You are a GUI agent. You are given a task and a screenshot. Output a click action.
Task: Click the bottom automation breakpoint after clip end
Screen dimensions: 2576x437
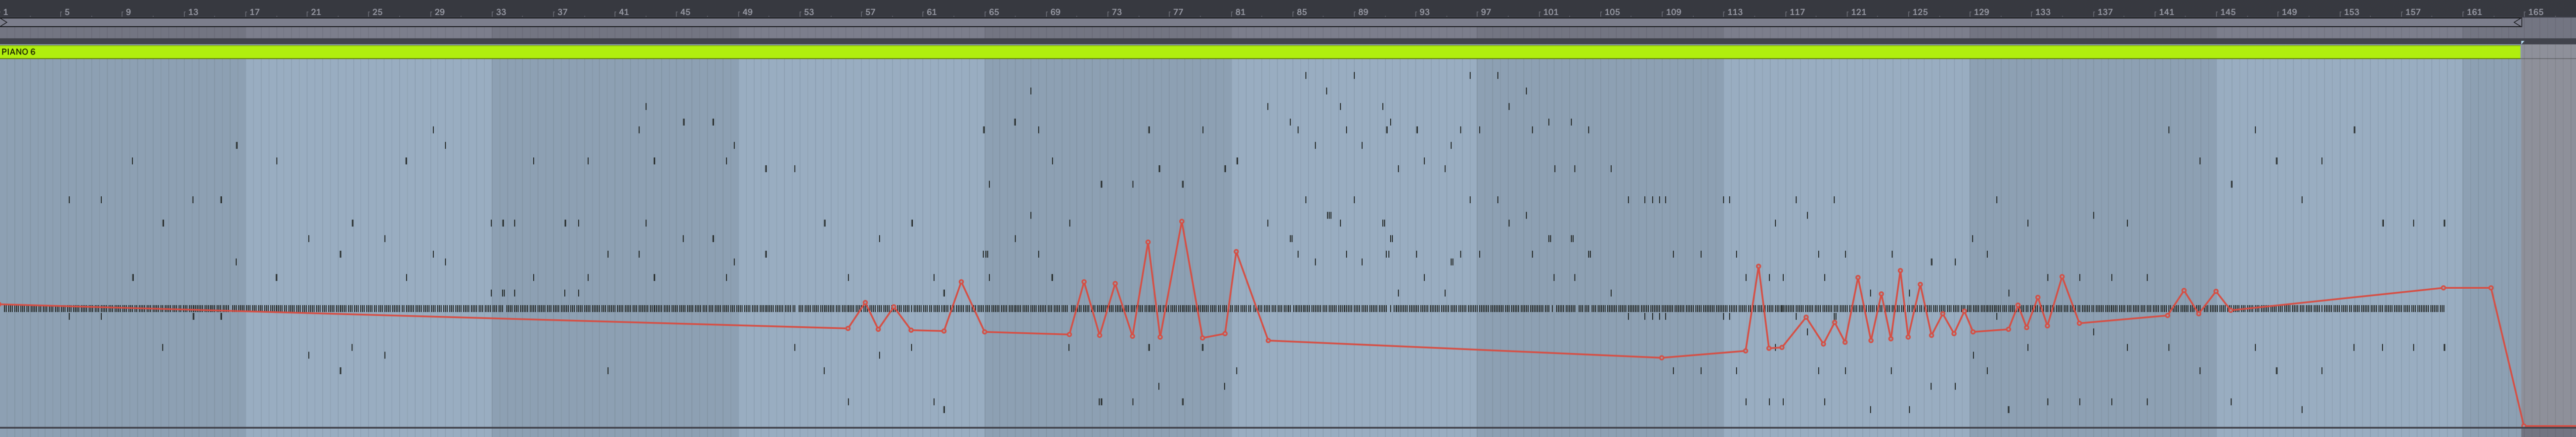point(2524,427)
